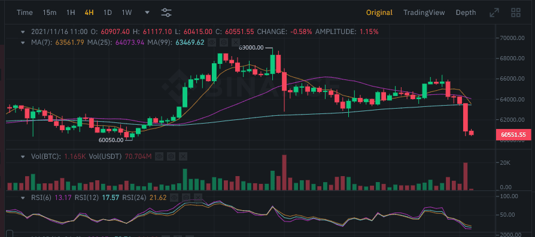Remove the MA indicator with its X icon
The width and height of the screenshot is (535, 237).
(236, 42)
